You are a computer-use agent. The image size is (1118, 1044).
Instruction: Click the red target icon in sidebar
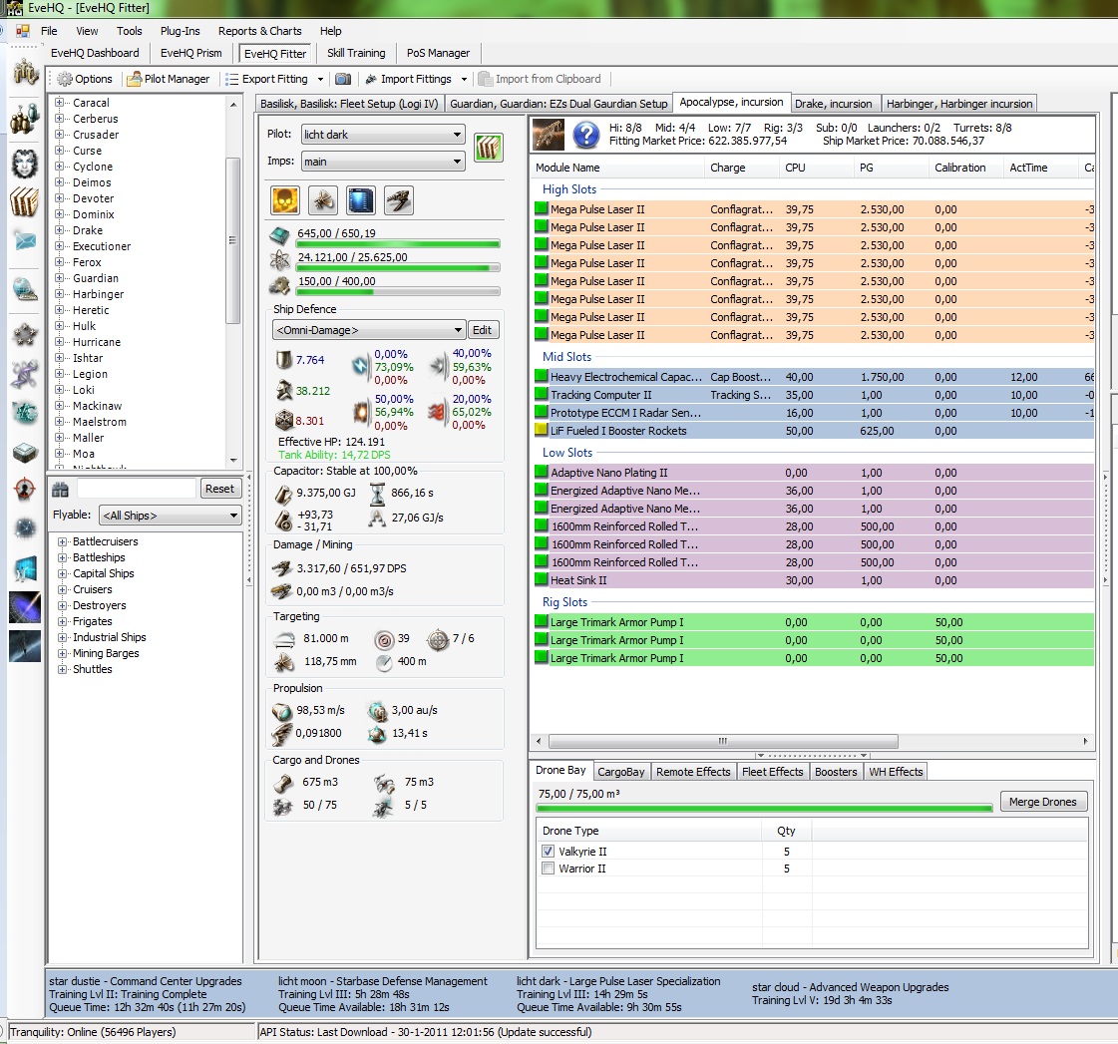tap(25, 490)
